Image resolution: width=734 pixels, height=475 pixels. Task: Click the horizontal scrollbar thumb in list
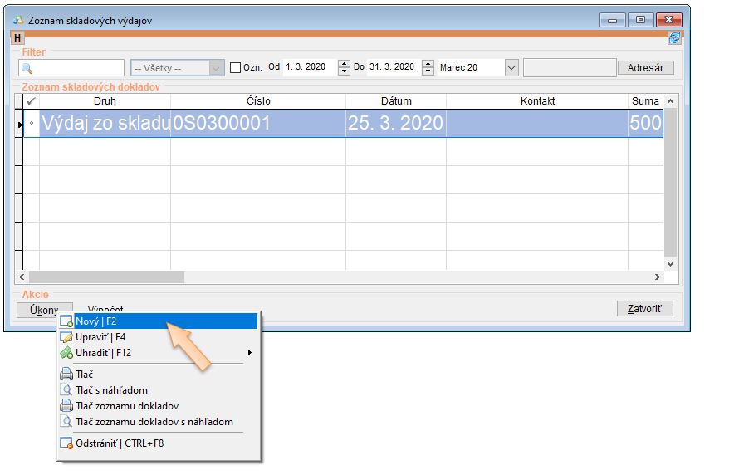(x=106, y=277)
